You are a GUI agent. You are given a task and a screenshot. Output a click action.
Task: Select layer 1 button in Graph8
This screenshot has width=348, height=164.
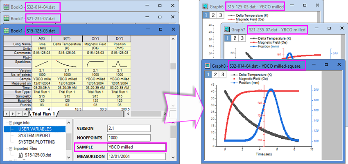click(x=208, y=74)
